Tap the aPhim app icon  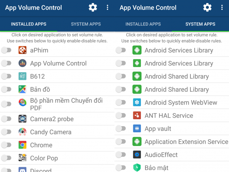tap(23, 50)
